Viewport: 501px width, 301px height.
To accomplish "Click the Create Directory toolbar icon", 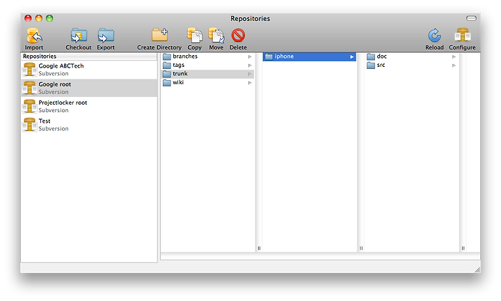I will [159, 35].
